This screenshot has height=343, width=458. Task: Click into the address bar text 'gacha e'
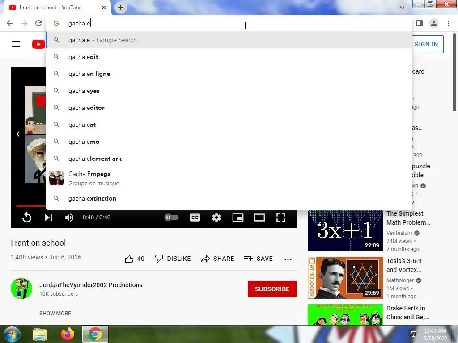pos(79,23)
